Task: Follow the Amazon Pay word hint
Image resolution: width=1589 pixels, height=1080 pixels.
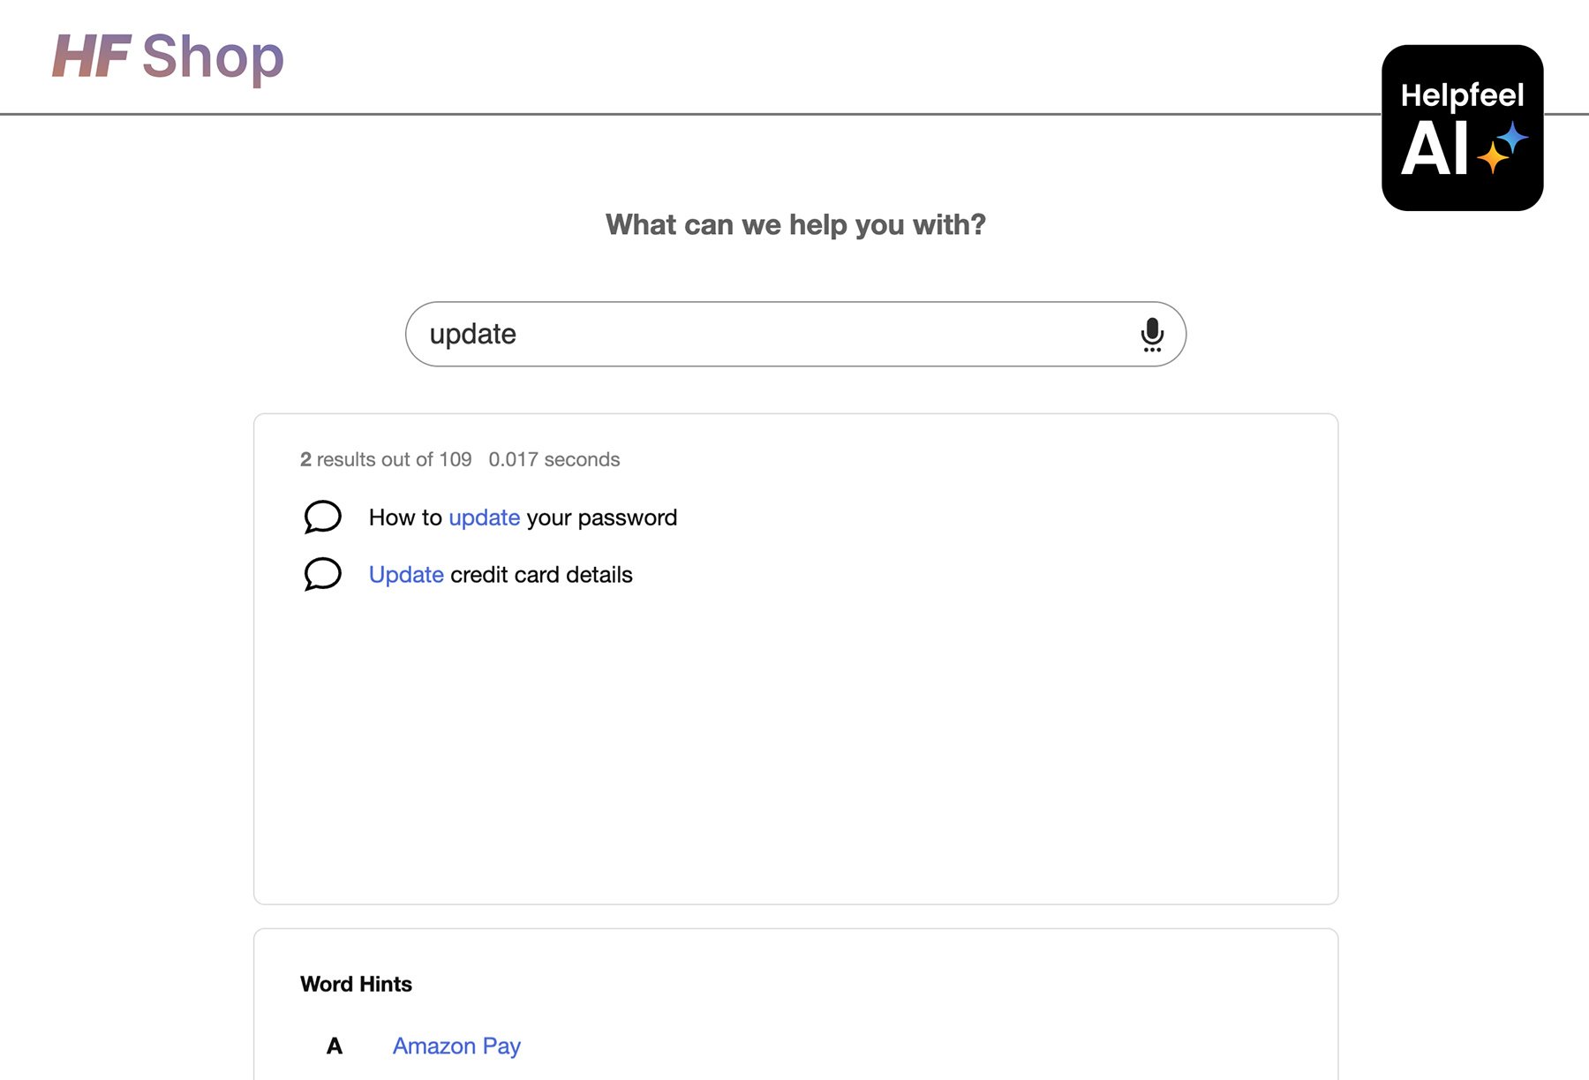Action: click(x=456, y=1046)
